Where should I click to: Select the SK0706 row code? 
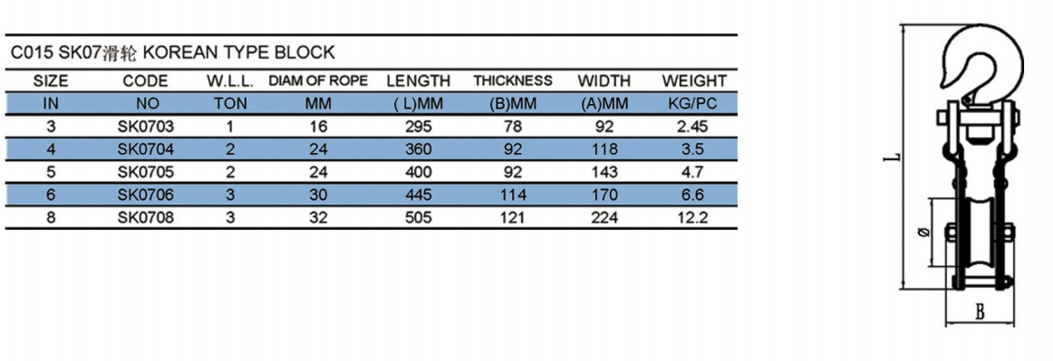tap(146, 195)
